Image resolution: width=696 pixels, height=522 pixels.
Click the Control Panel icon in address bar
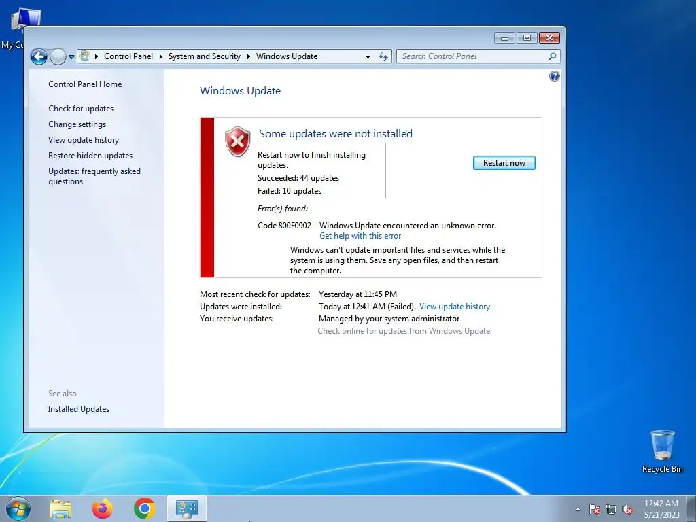pos(84,56)
